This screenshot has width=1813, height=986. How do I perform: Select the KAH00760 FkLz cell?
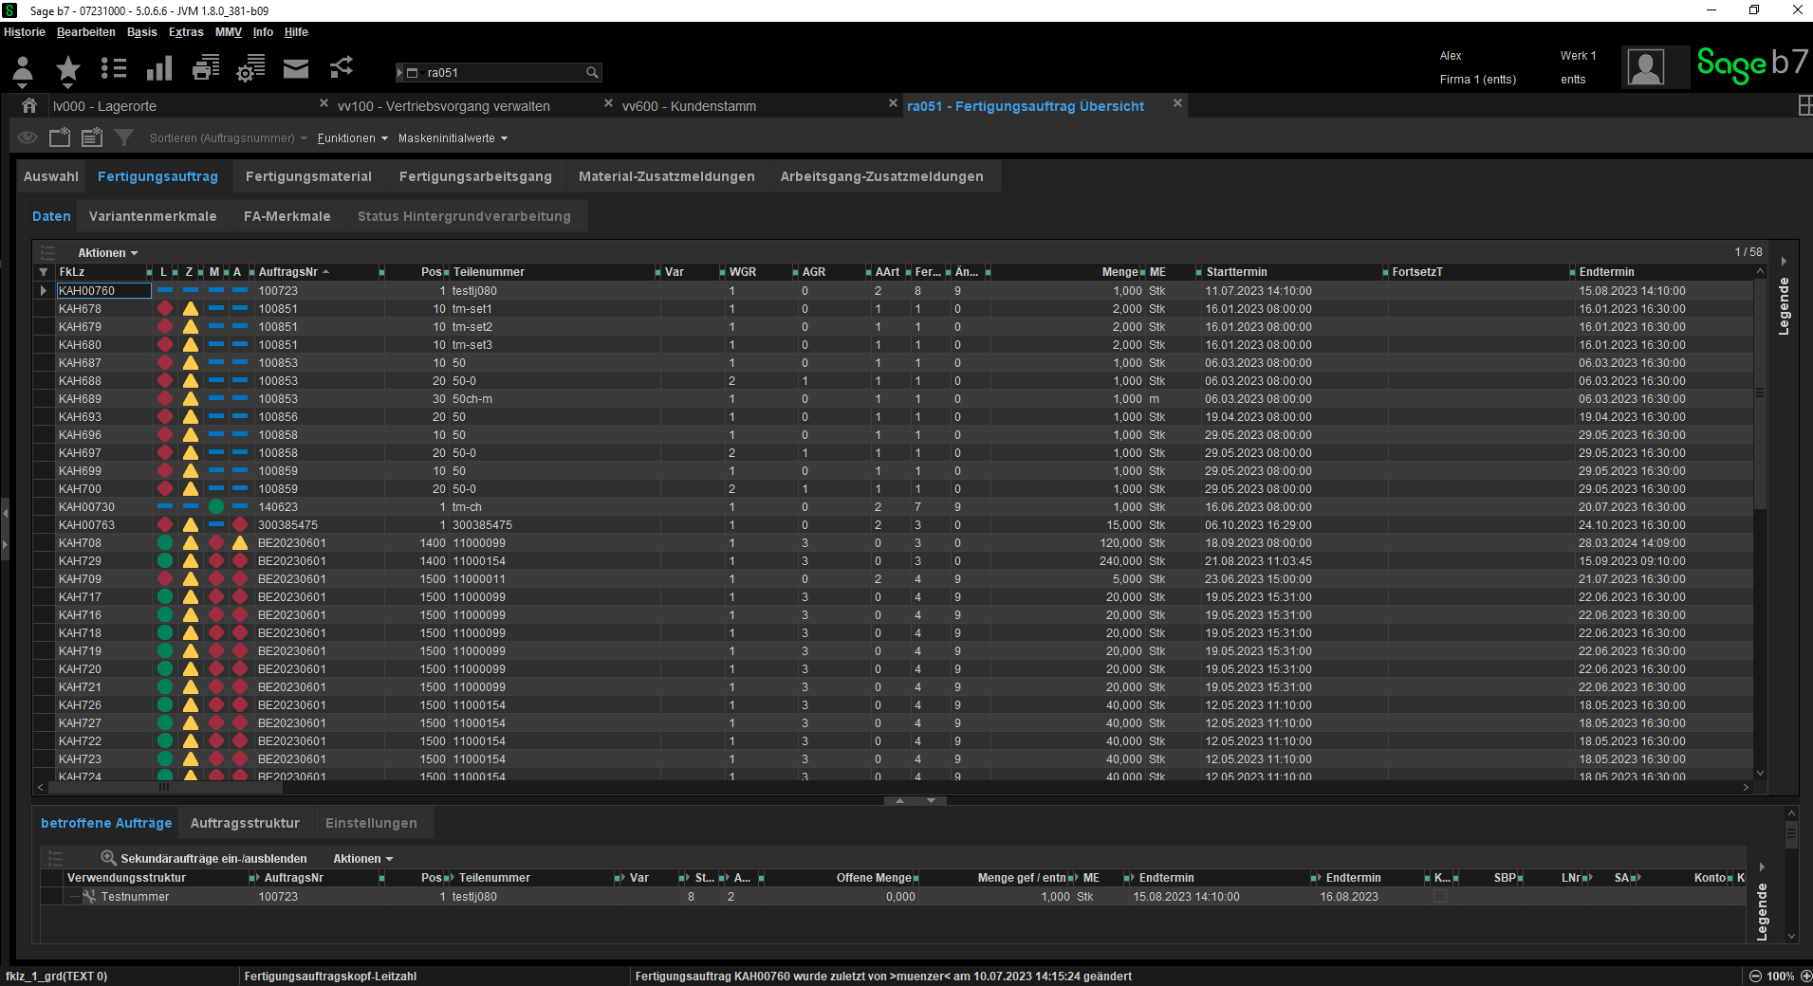104,291
